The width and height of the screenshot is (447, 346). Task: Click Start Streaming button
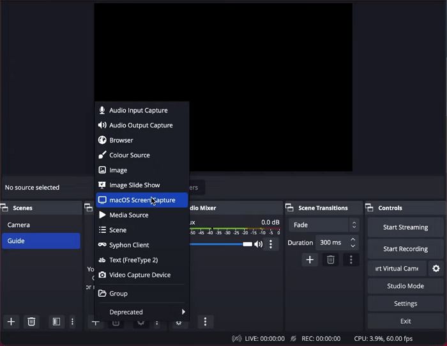click(405, 227)
